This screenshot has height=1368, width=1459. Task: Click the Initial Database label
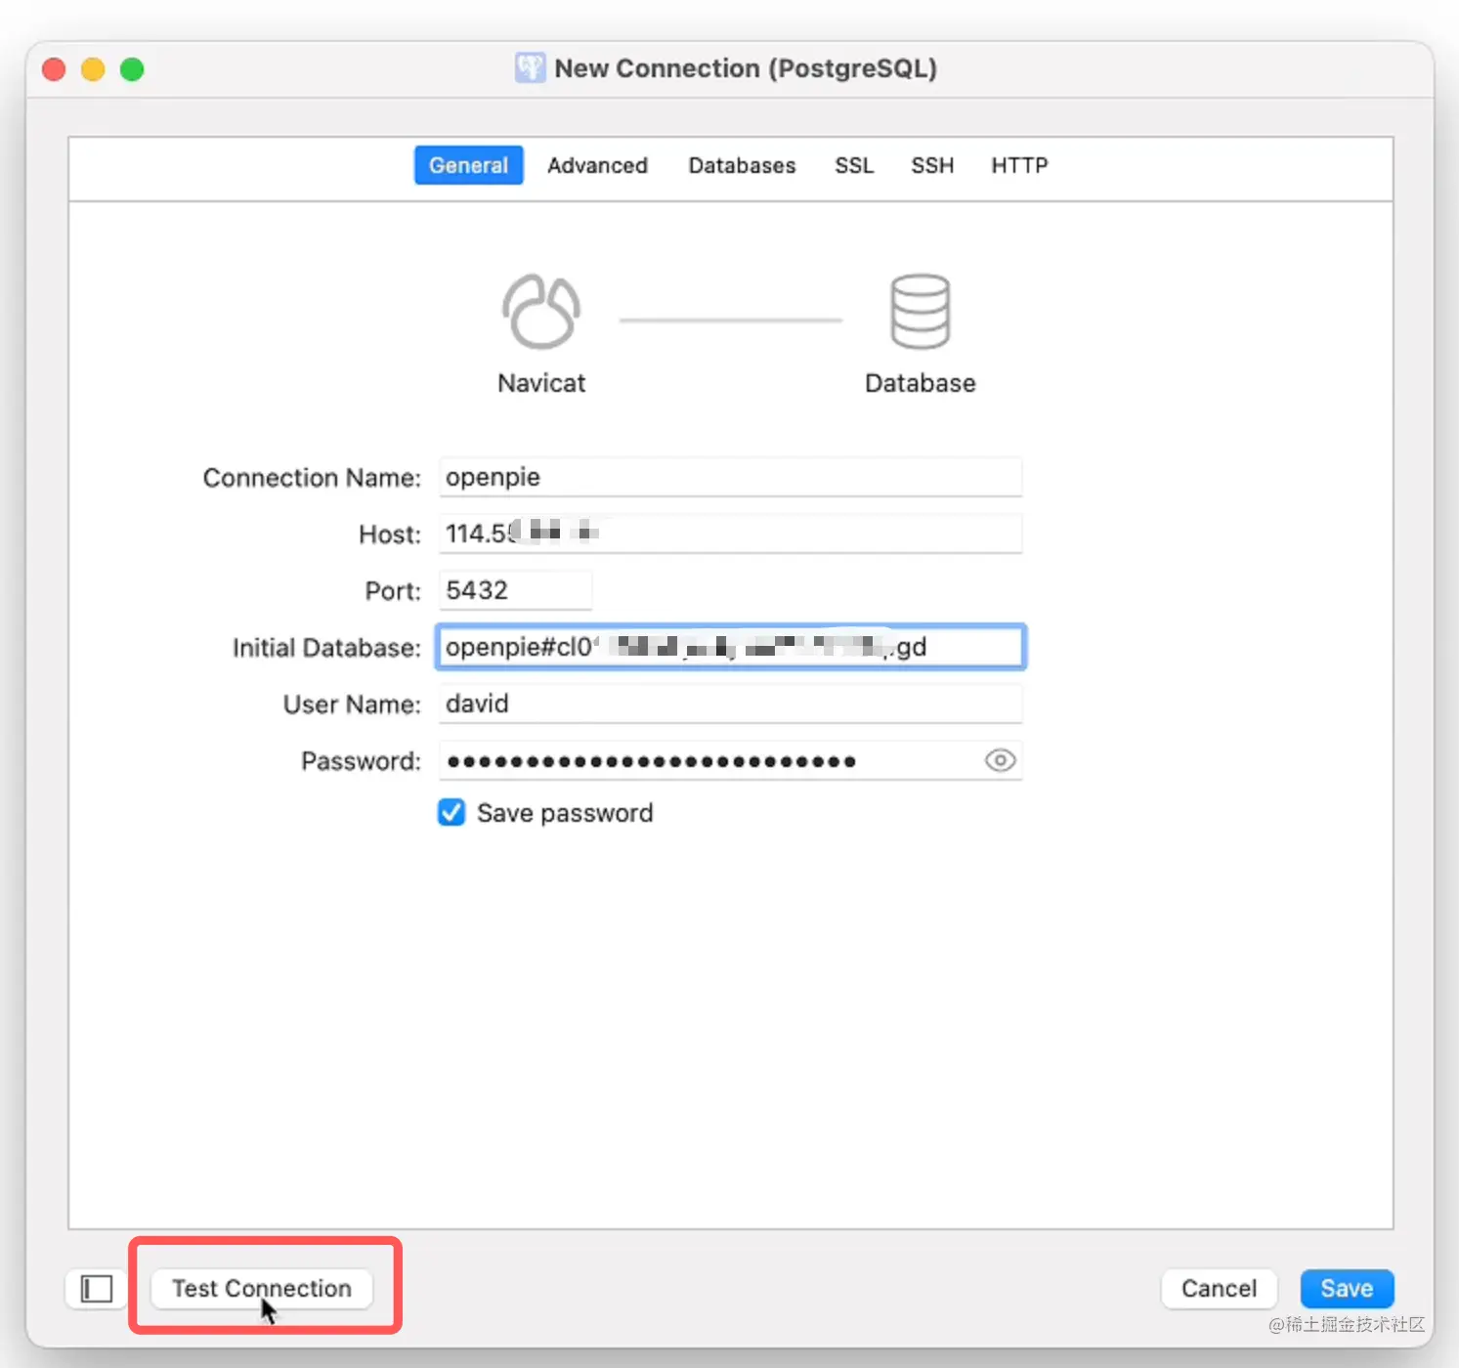[326, 648]
